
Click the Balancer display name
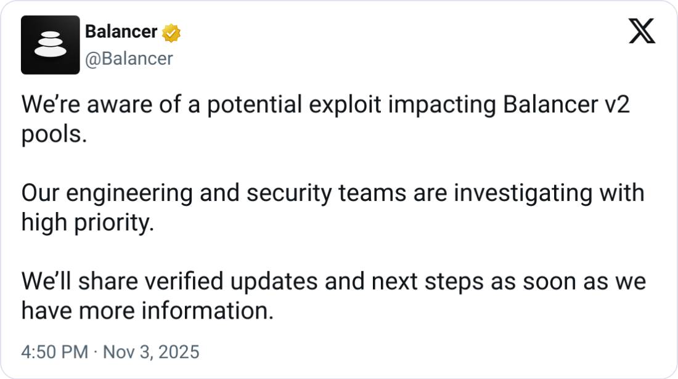(121, 31)
